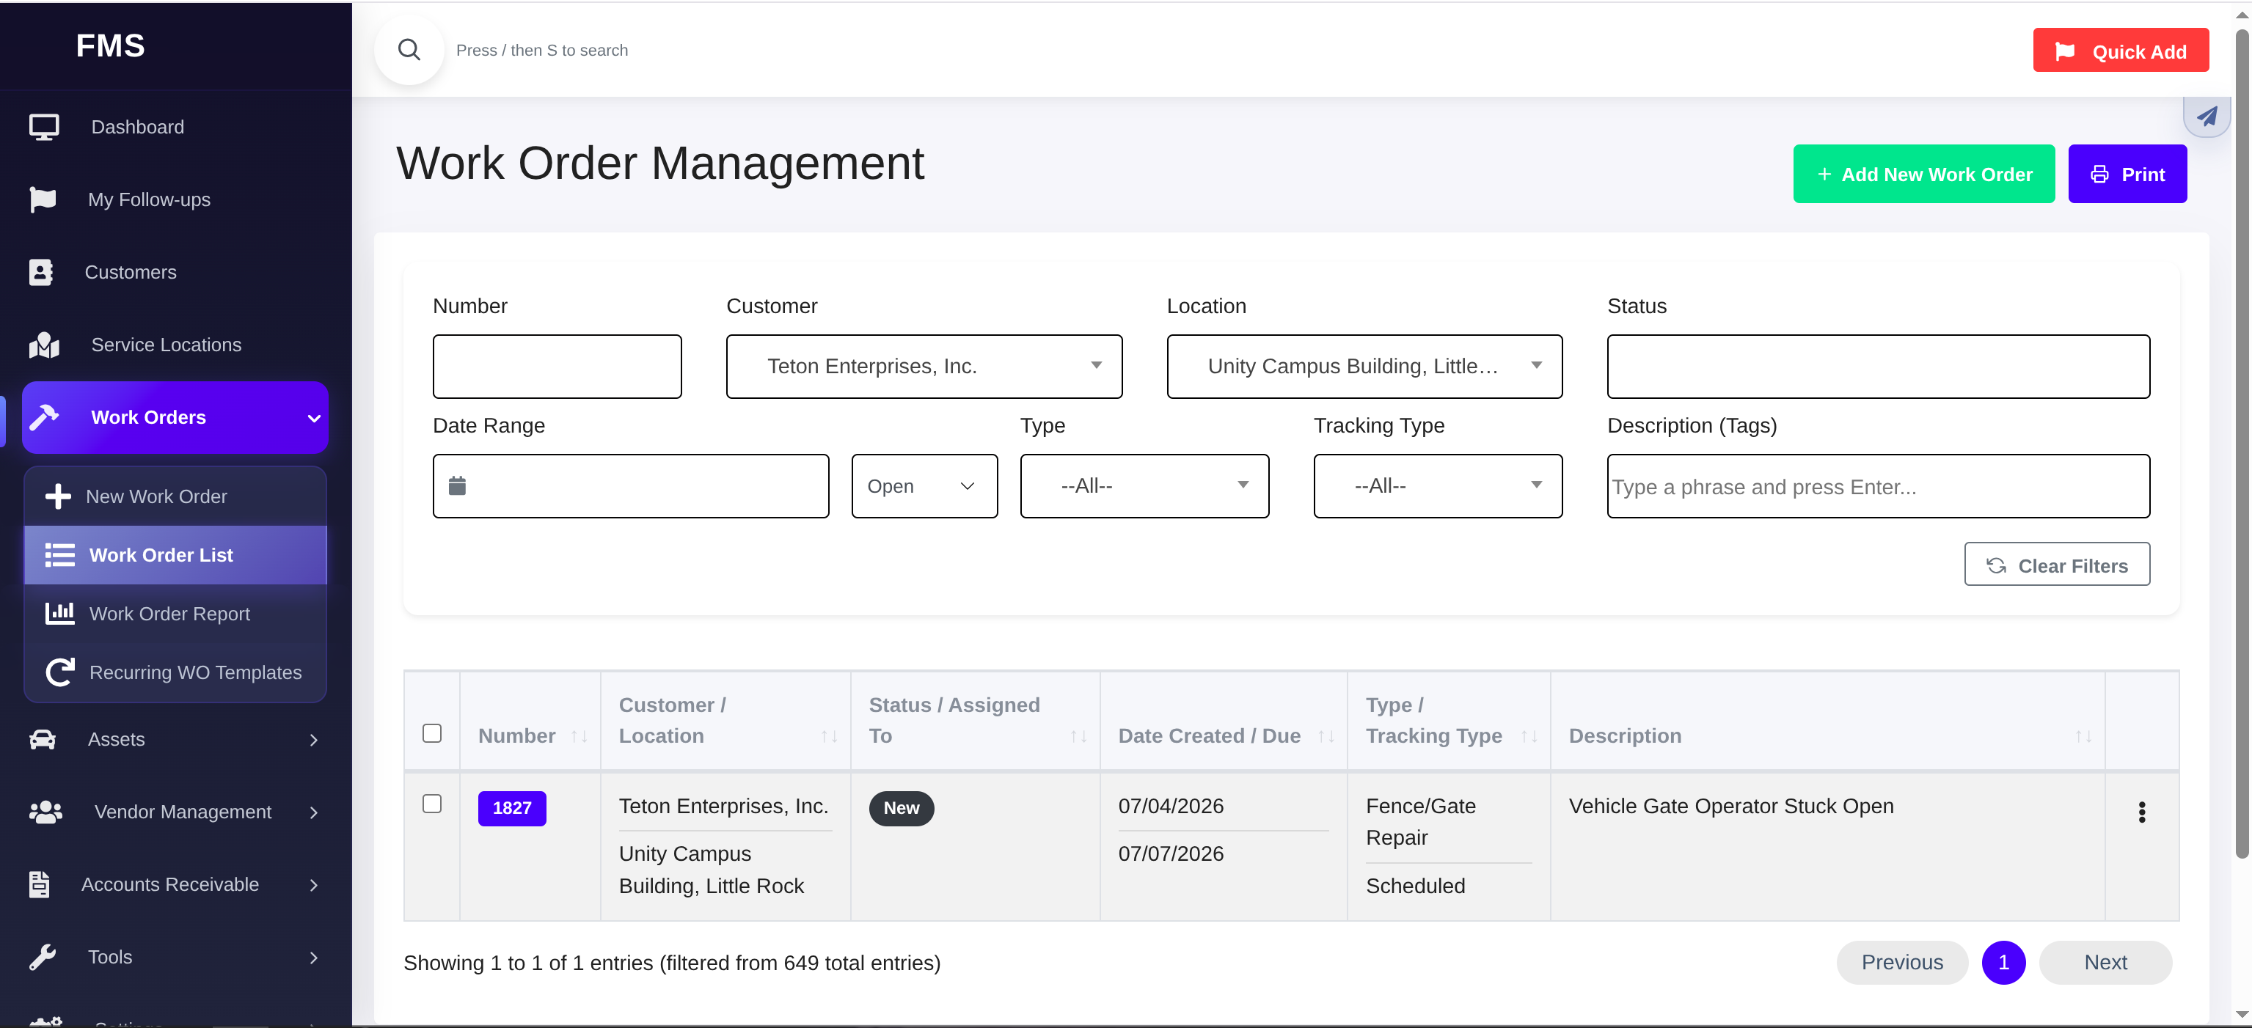
Task: Click the Clear Filters button
Action: tap(2056, 565)
